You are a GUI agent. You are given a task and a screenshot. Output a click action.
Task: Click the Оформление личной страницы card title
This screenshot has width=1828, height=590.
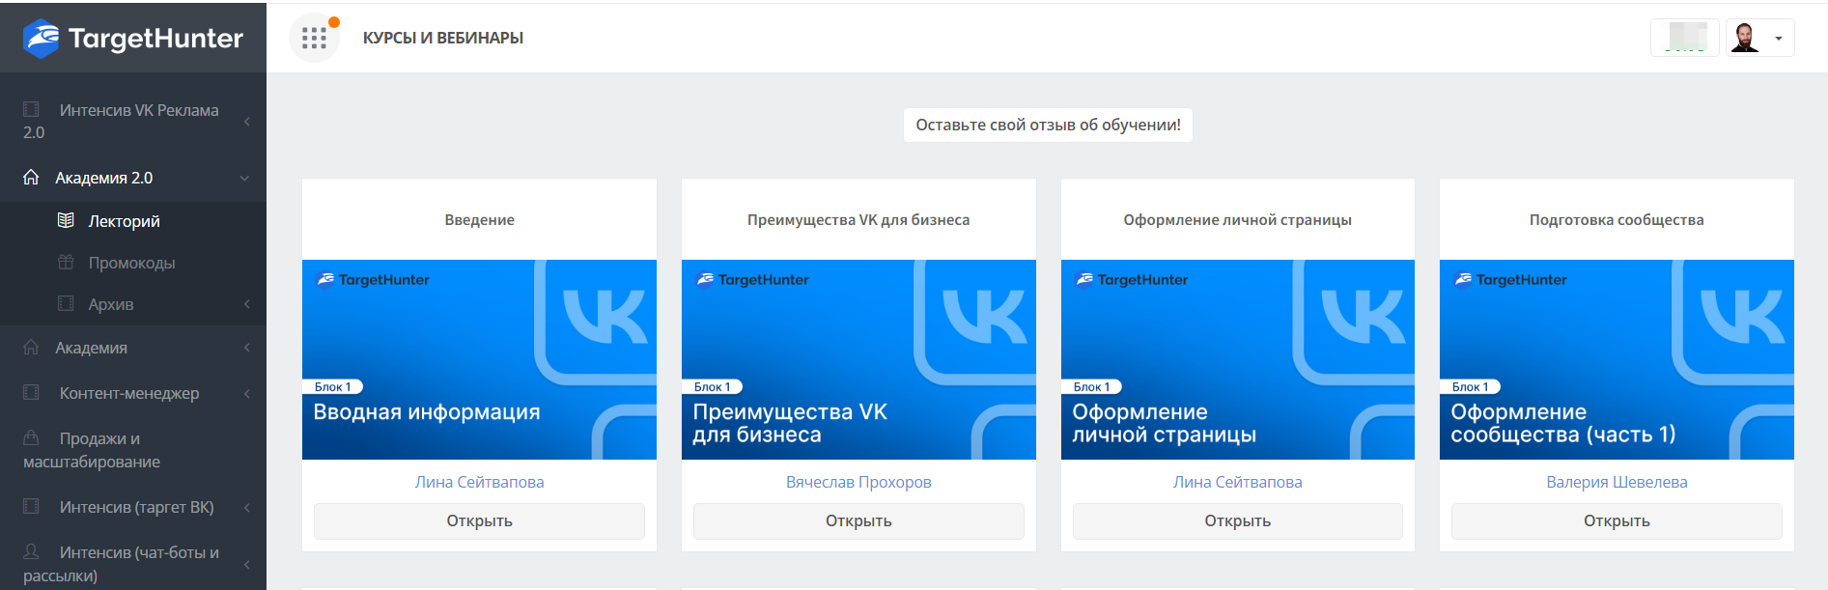(1237, 220)
